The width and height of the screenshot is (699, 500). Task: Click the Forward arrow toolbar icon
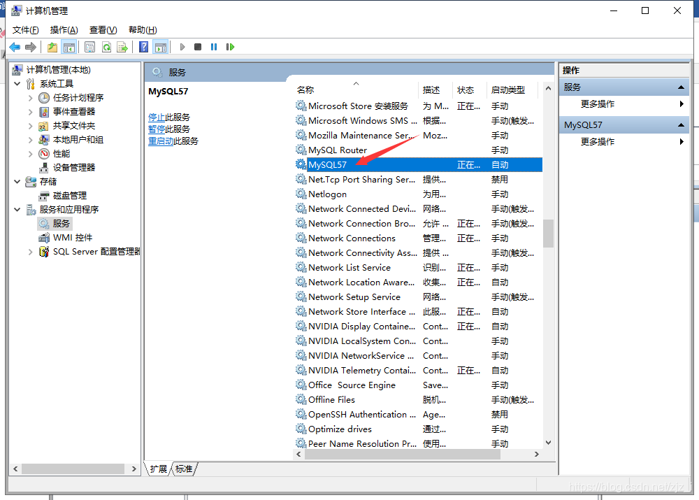coord(31,47)
